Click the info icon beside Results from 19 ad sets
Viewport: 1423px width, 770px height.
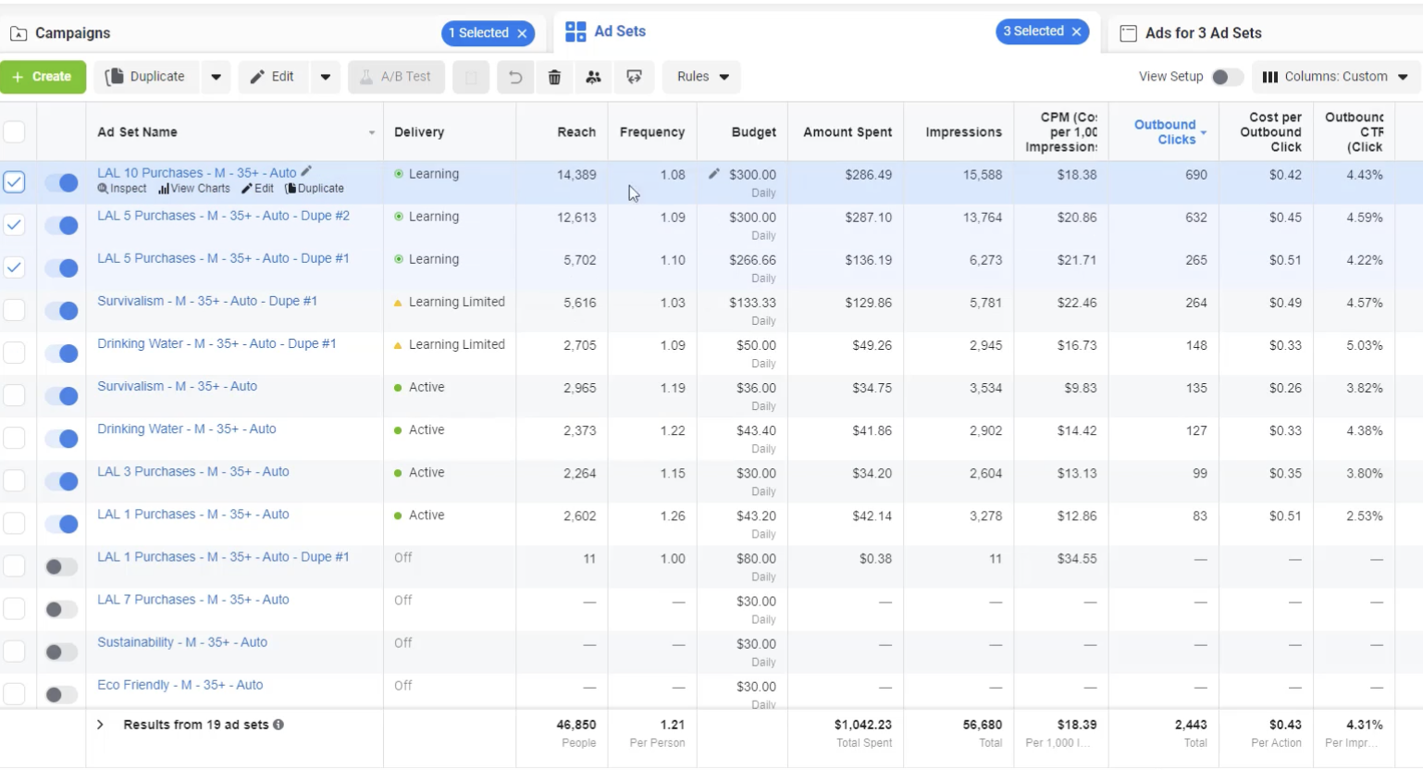coord(278,725)
